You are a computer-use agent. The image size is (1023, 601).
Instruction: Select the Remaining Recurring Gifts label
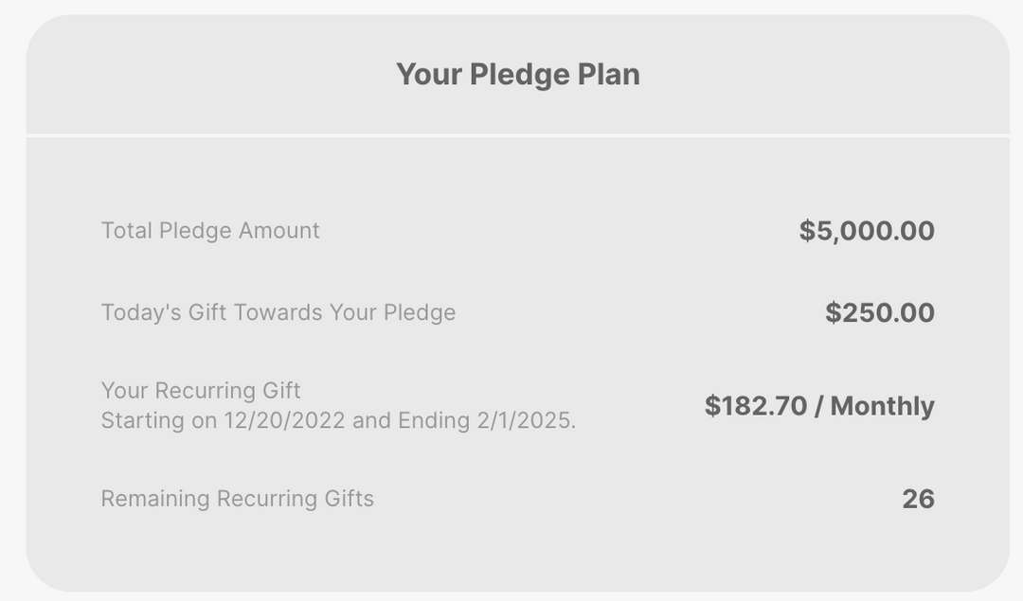237,499
